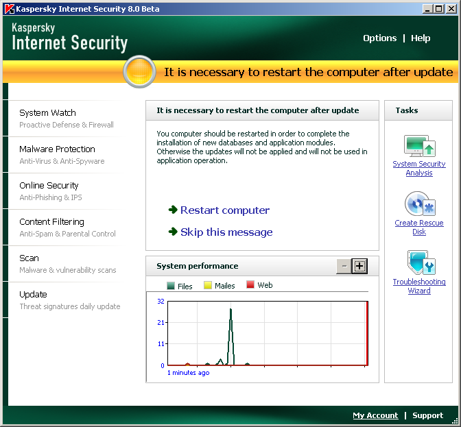
Task: Open the My Account link
Action: (375, 415)
